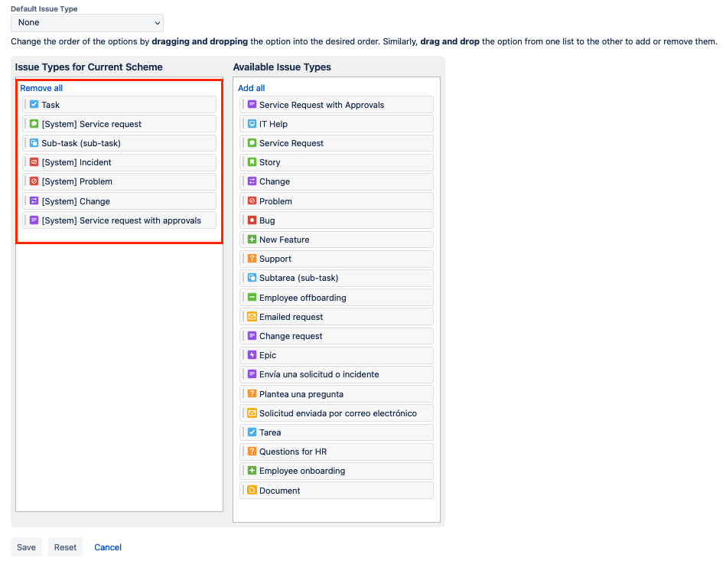
Task: Click the blue checkmark icon beside Tarea
Action: 252,432
